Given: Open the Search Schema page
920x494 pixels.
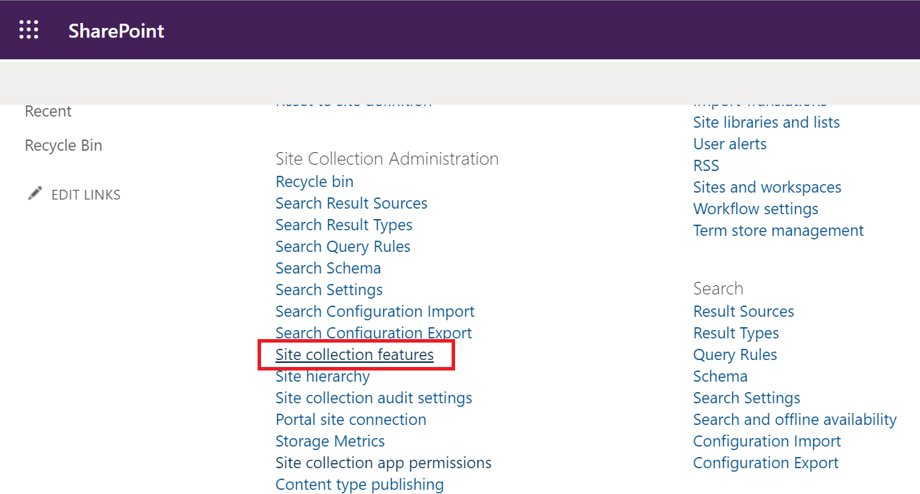Looking at the screenshot, I should tap(328, 268).
